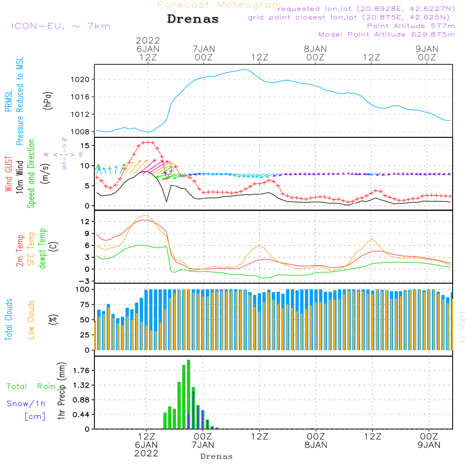This screenshot has width=472, height=472.
Task: Click the Wind GUST red label
Action: point(8,174)
